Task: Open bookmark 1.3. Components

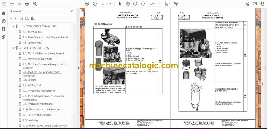Action: pyautogui.click(x=32, y=42)
